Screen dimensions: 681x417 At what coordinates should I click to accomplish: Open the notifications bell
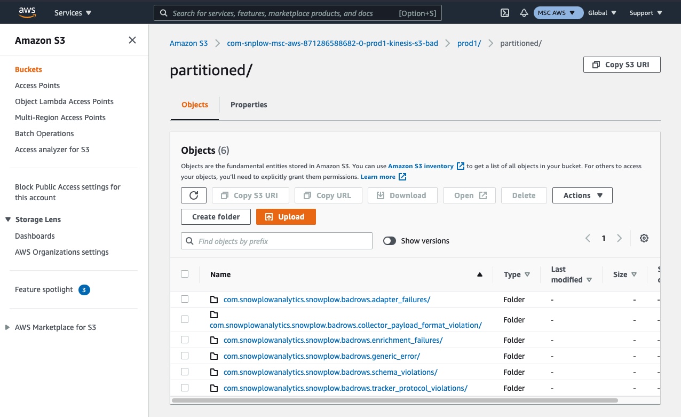[524, 13]
